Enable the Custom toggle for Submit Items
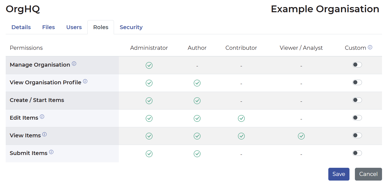The image size is (388, 186). 357,153
